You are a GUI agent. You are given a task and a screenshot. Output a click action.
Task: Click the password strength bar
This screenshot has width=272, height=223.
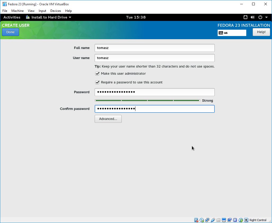point(147,100)
